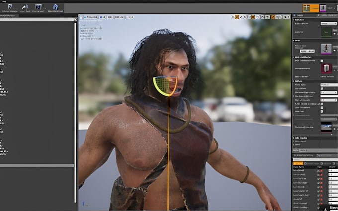338x211 pixels.
Task: Click the orange All Curves button
Action: (298, 164)
